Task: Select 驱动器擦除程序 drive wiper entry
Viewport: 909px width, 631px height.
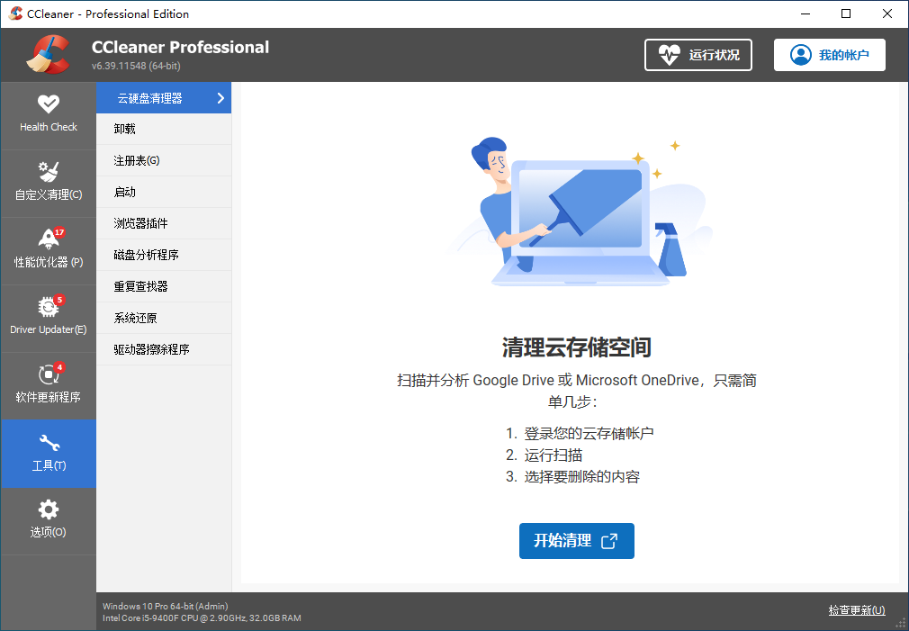Action: click(152, 349)
